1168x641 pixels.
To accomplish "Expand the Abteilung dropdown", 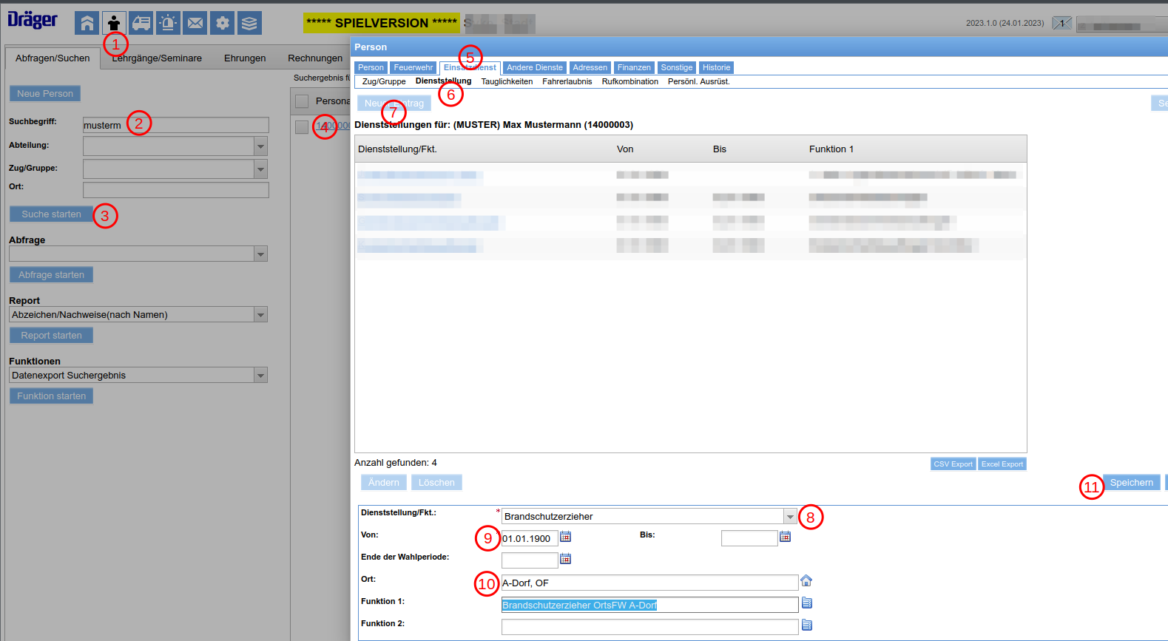I will pyautogui.click(x=260, y=146).
